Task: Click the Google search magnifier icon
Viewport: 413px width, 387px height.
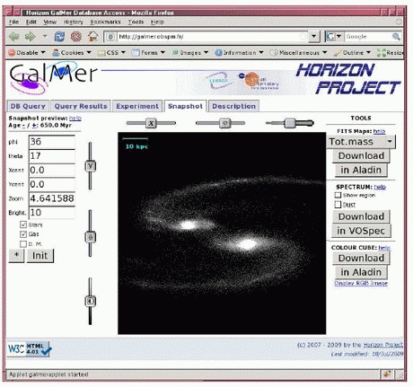Action: point(396,37)
